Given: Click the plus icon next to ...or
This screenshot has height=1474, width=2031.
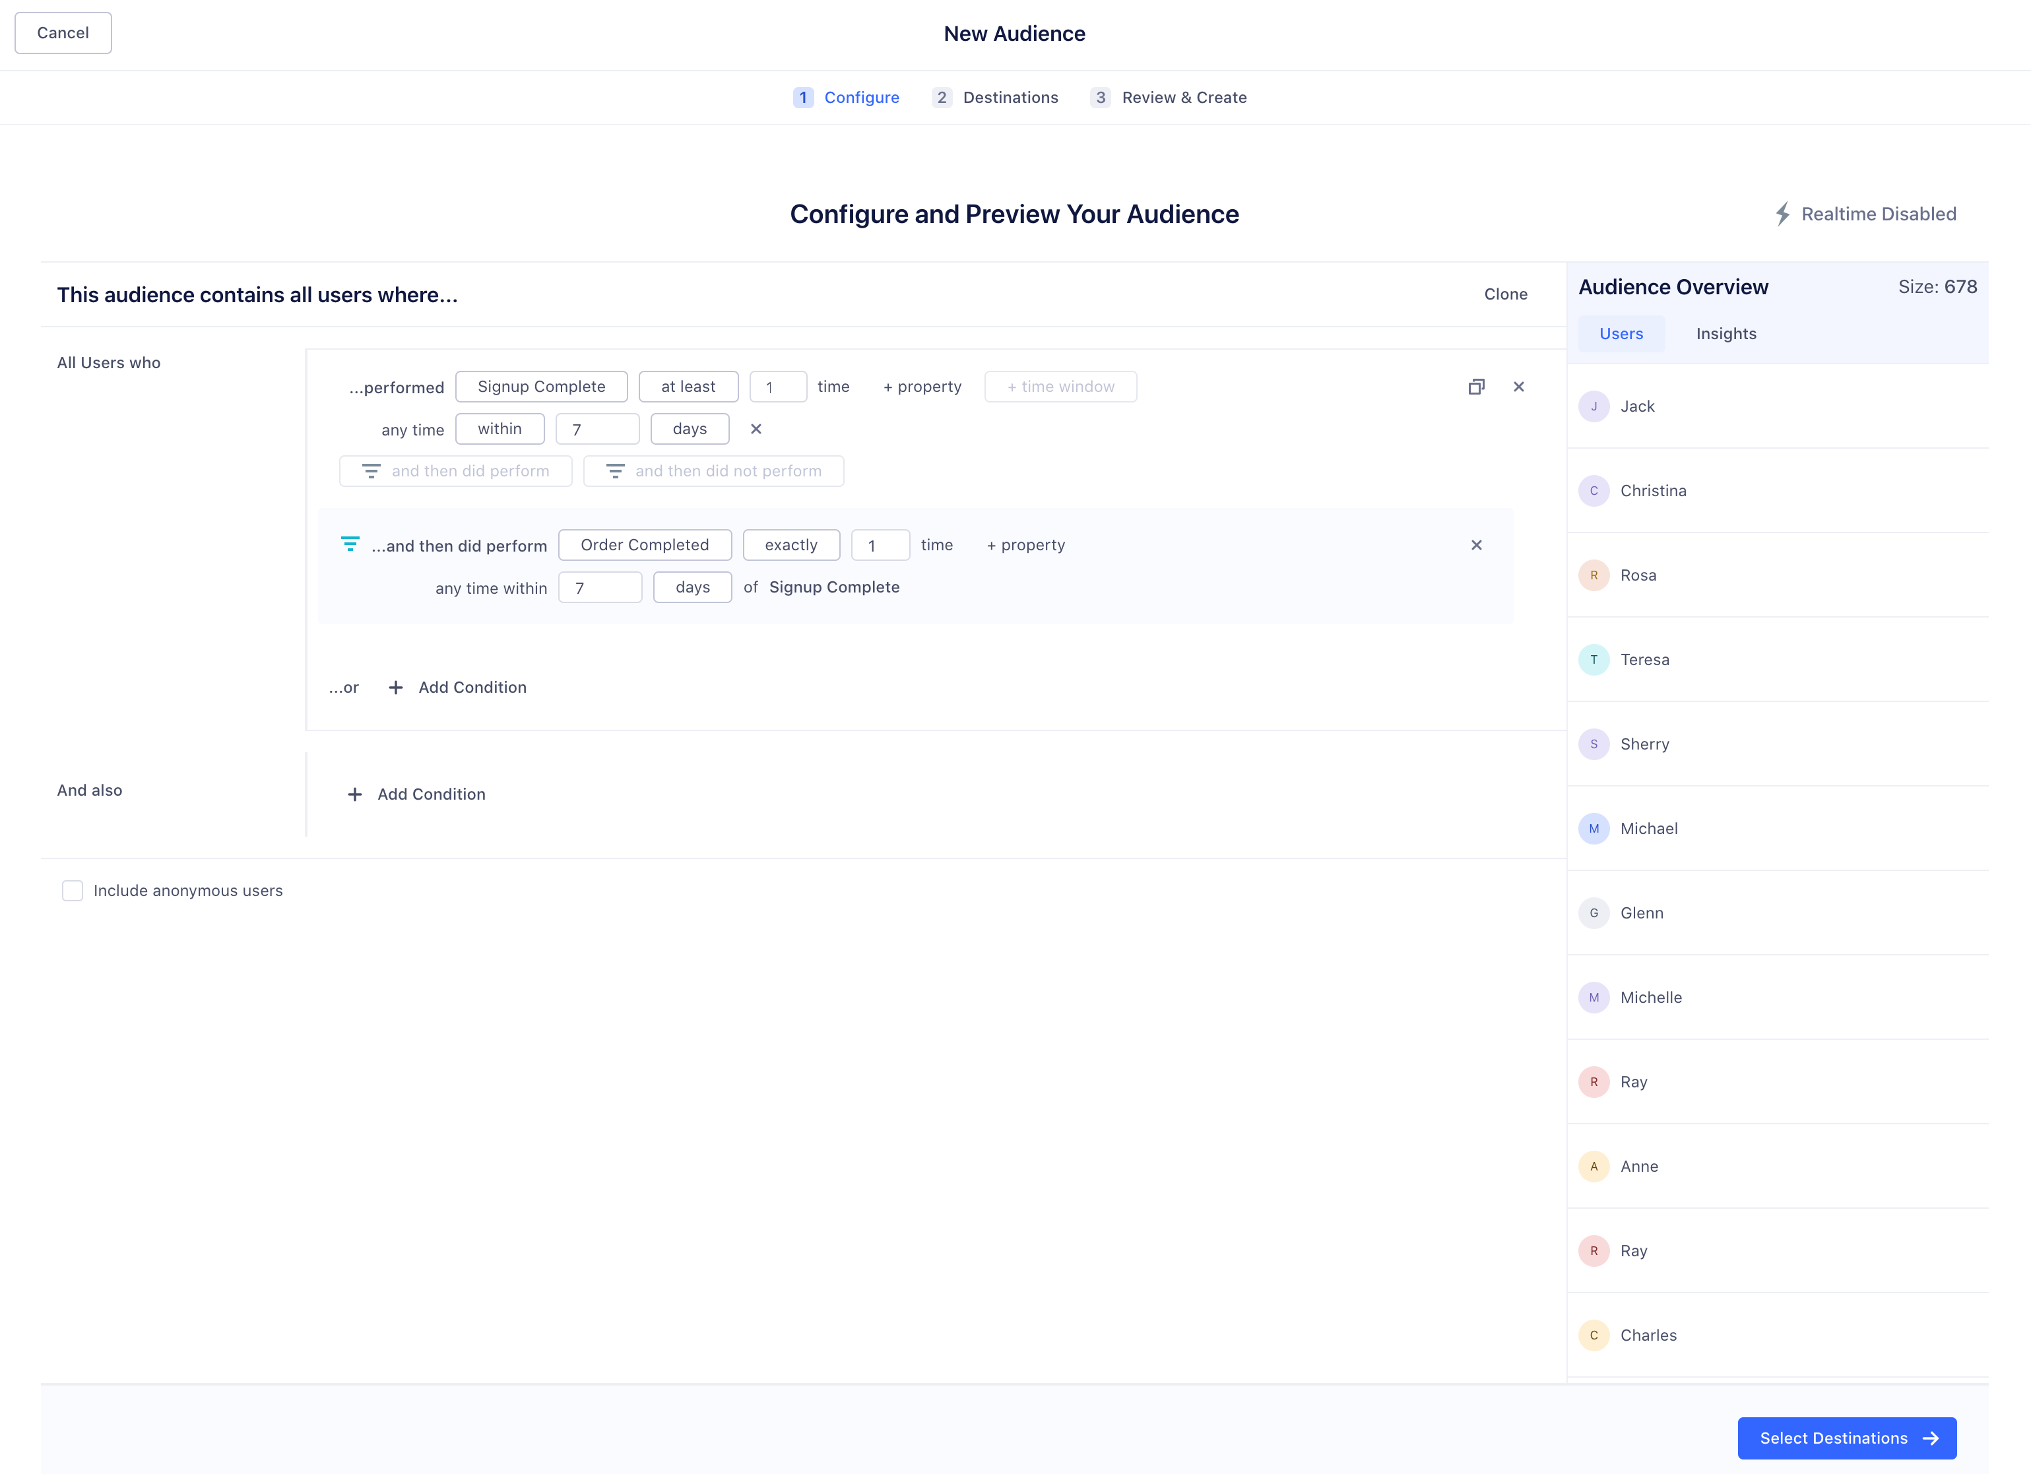Looking at the screenshot, I should [396, 688].
